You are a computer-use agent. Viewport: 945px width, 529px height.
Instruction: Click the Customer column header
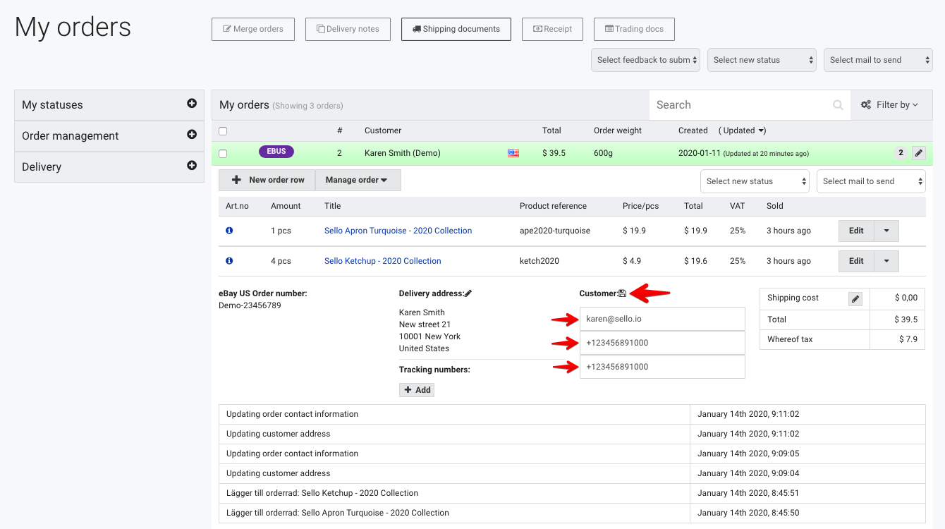tap(383, 130)
